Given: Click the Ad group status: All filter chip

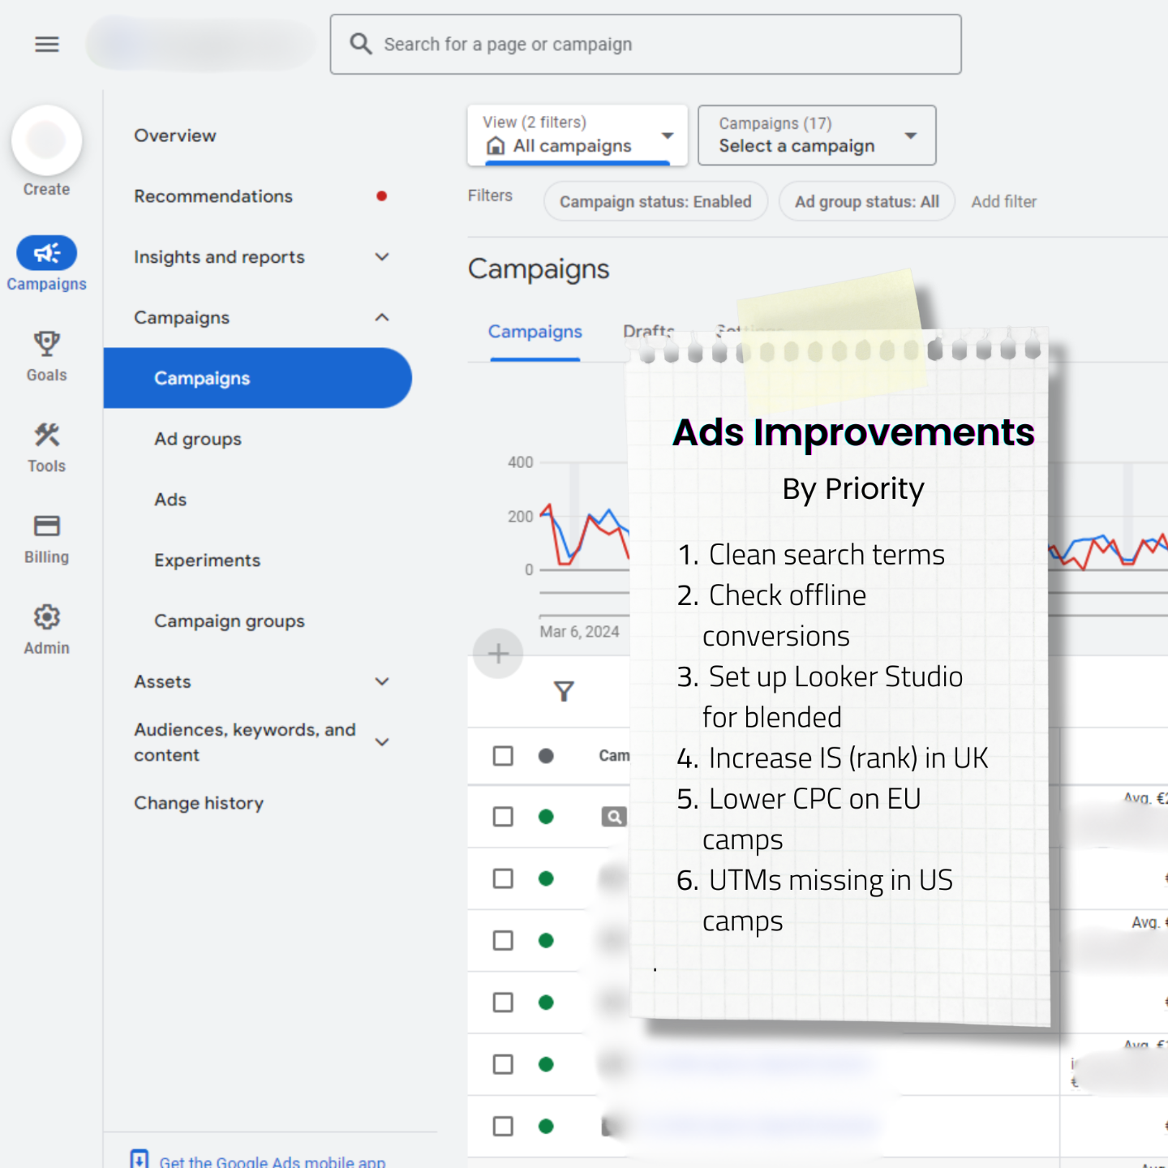Looking at the screenshot, I should (867, 202).
